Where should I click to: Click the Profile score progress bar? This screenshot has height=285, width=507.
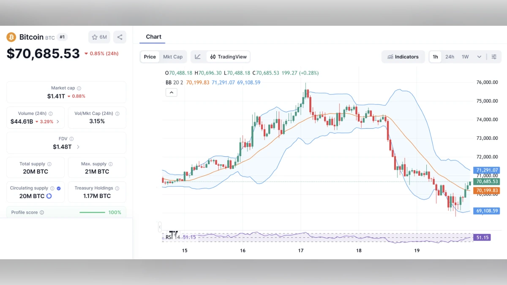pyautogui.click(x=93, y=212)
